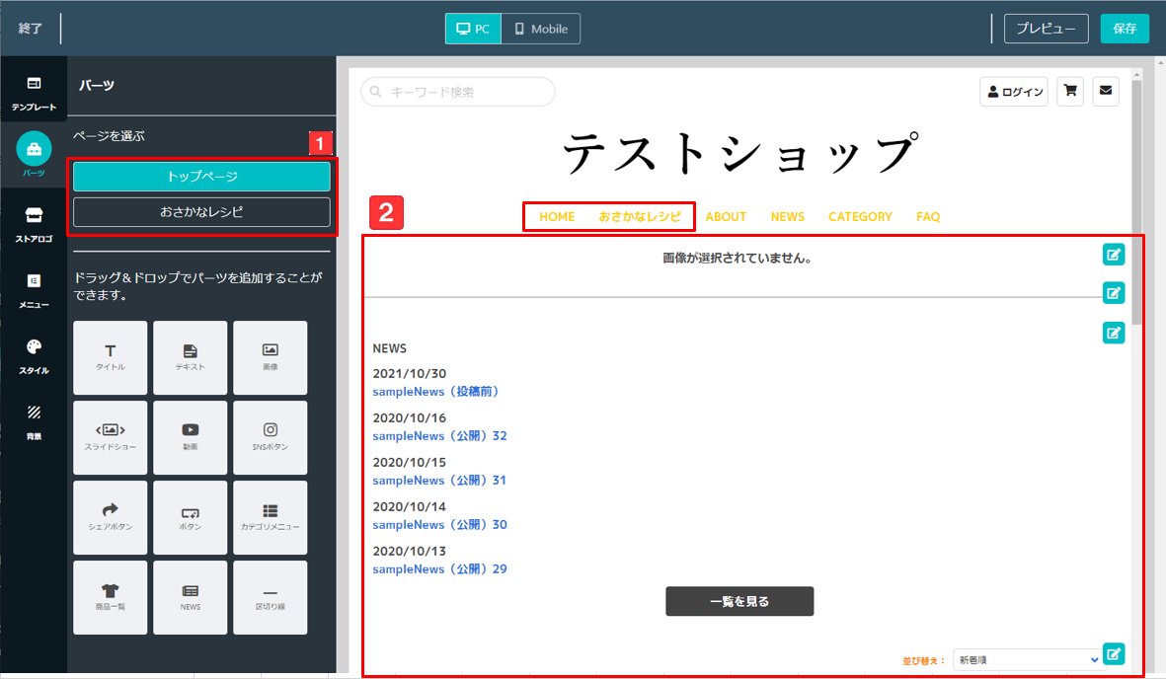Pick the スライドショー part tile
This screenshot has width=1166, height=679.
[x=110, y=437]
